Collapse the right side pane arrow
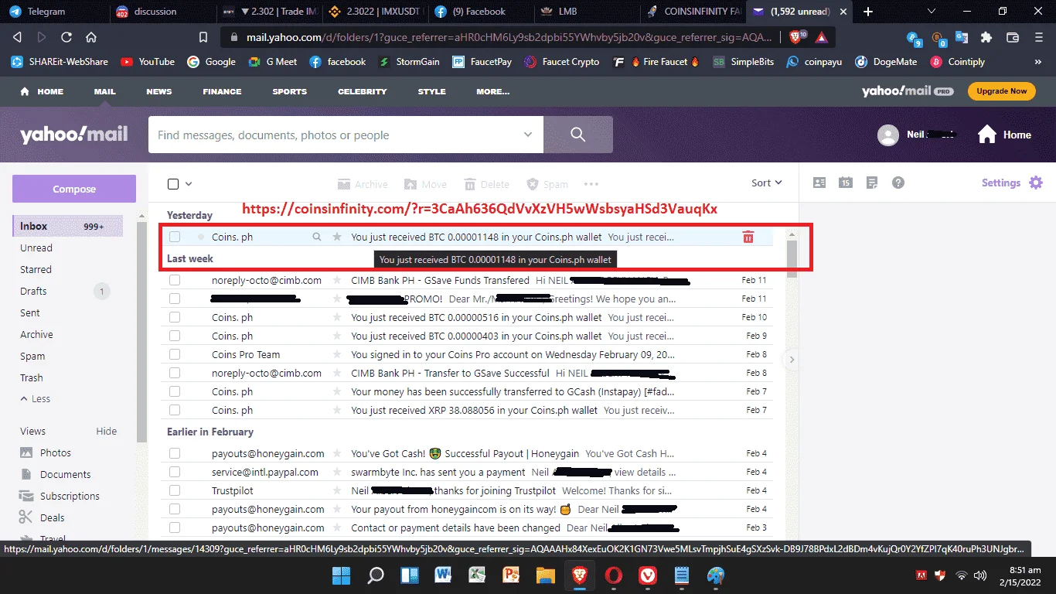The width and height of the screenshot is (1056, 594). coord(792,359)
